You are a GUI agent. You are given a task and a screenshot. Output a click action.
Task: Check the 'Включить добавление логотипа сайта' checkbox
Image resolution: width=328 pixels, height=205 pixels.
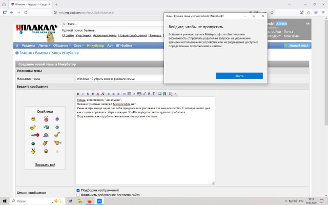(x=78, y=195)
